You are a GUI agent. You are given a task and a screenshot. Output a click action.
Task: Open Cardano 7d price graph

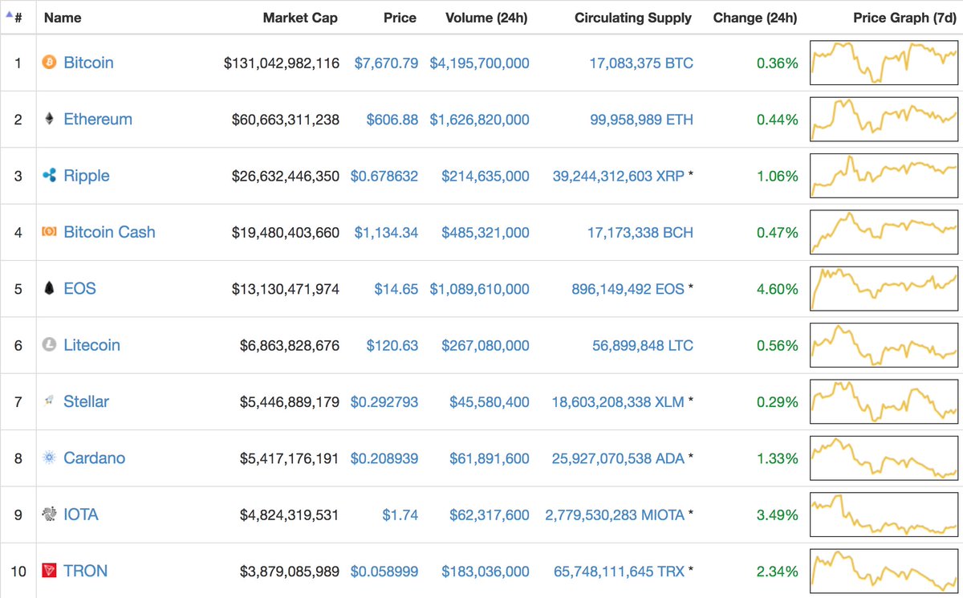point(885,458)
